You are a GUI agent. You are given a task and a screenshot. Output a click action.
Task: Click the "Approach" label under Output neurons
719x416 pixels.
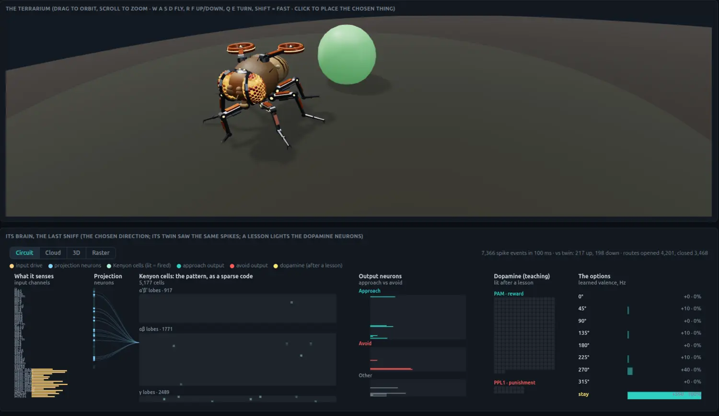pyautogui.click(x=370, y=291)
